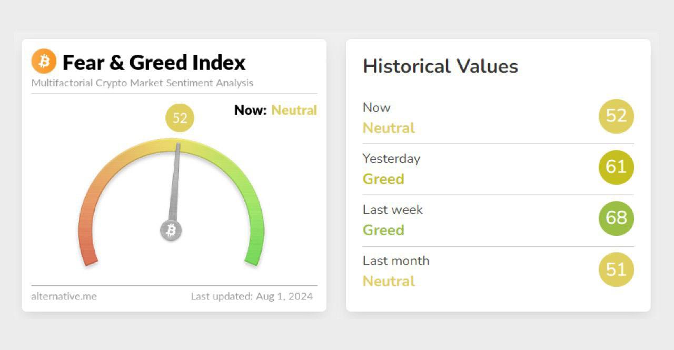Select the Last month label
The image size is (674, 350).
click(396, 261)
